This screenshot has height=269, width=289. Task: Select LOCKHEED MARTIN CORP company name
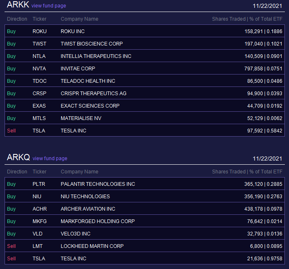point(92,246)
